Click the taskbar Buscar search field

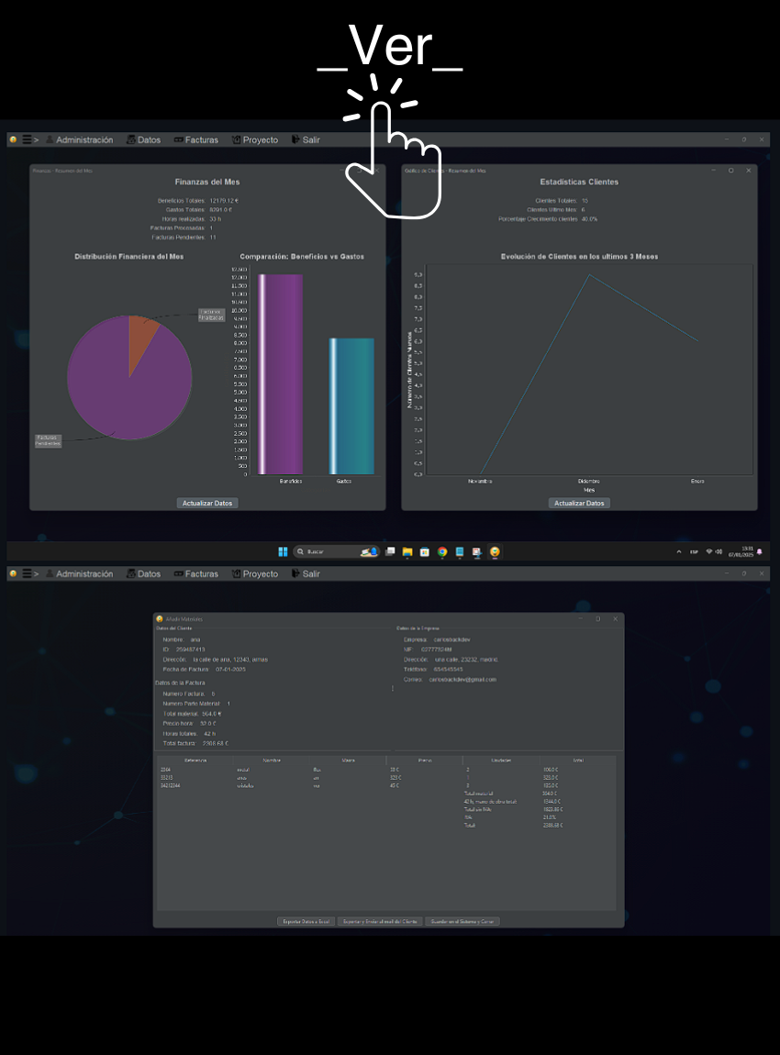click(x=330, y=552)
